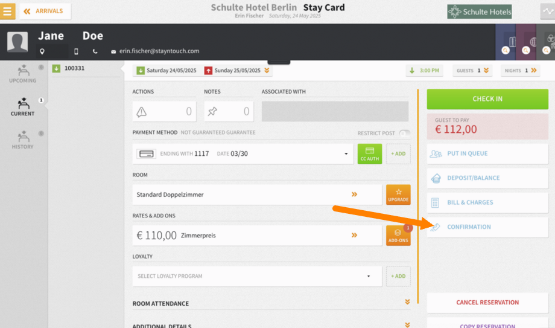Image resolution: width=555 pixels, height=328 pixels.
Task: Click Copy Reservation
Action: click(487, 323)
